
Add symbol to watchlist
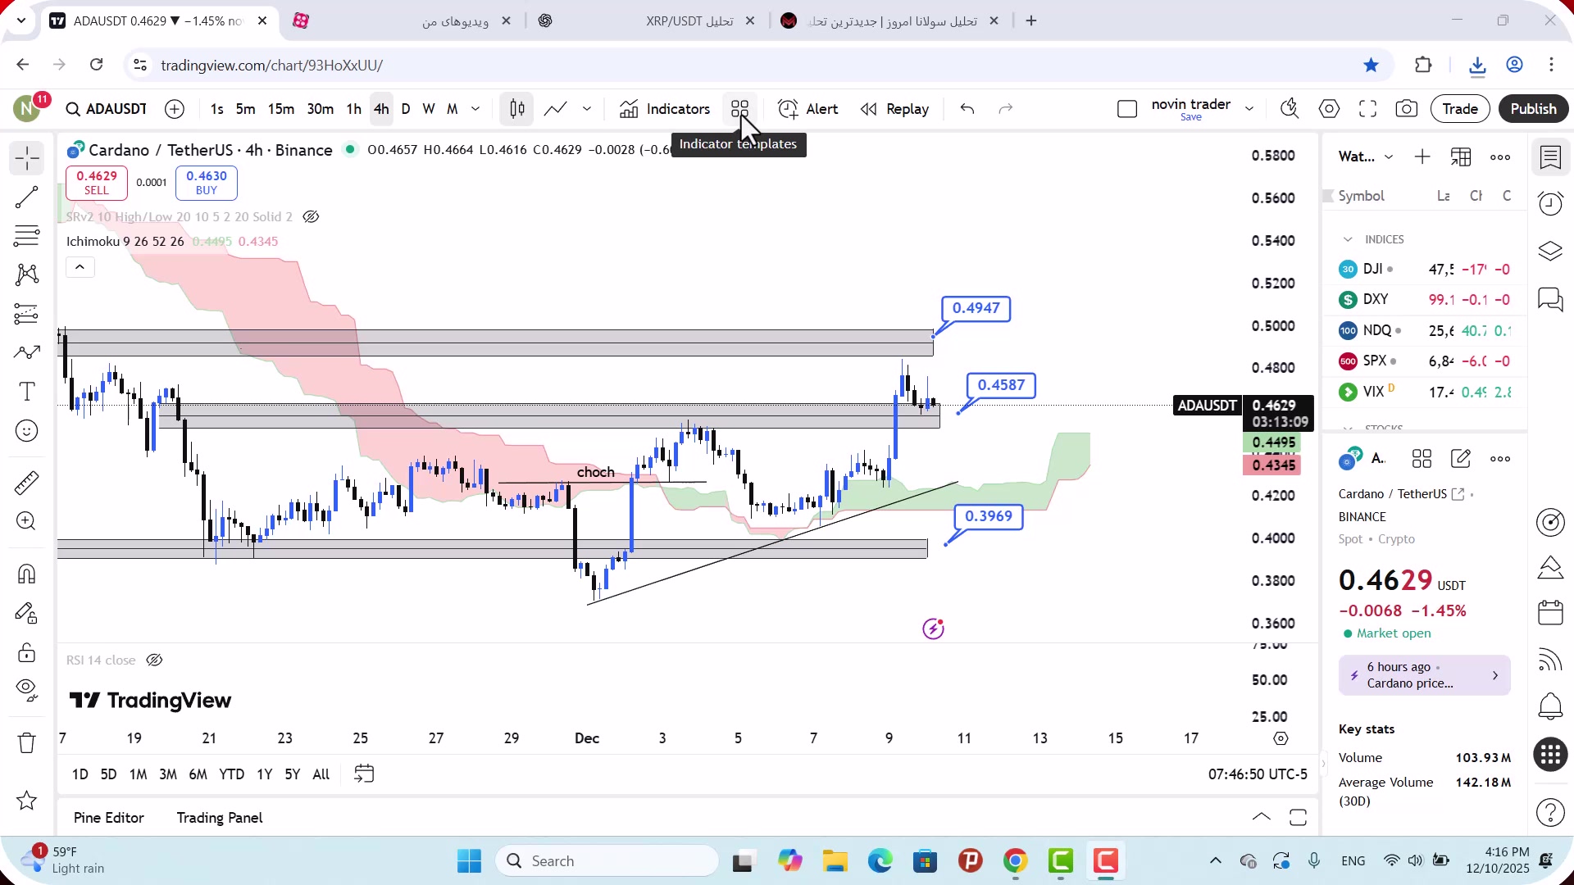[1422, 157]
